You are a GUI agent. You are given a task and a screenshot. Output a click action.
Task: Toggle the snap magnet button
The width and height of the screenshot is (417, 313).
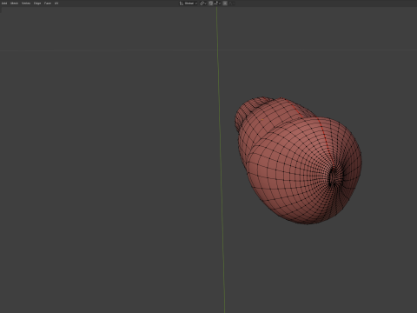[x=210, y=3]
